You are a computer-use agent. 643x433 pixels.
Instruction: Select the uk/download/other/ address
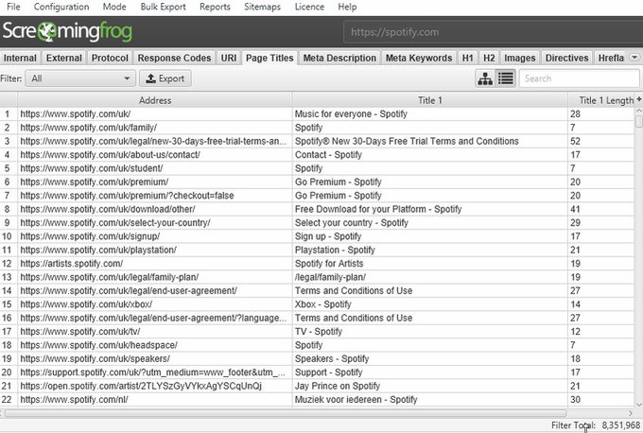coord(155,209)
